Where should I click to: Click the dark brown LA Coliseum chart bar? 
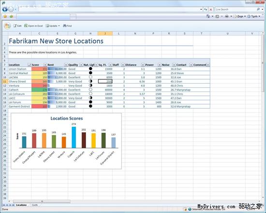pyautogui.click(x=84, y=140)
